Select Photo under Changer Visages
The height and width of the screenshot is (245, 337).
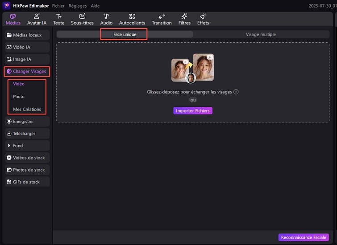(x=19, y=97)
